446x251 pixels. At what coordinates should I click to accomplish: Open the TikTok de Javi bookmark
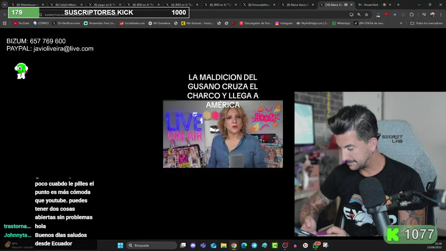point(369,23)
